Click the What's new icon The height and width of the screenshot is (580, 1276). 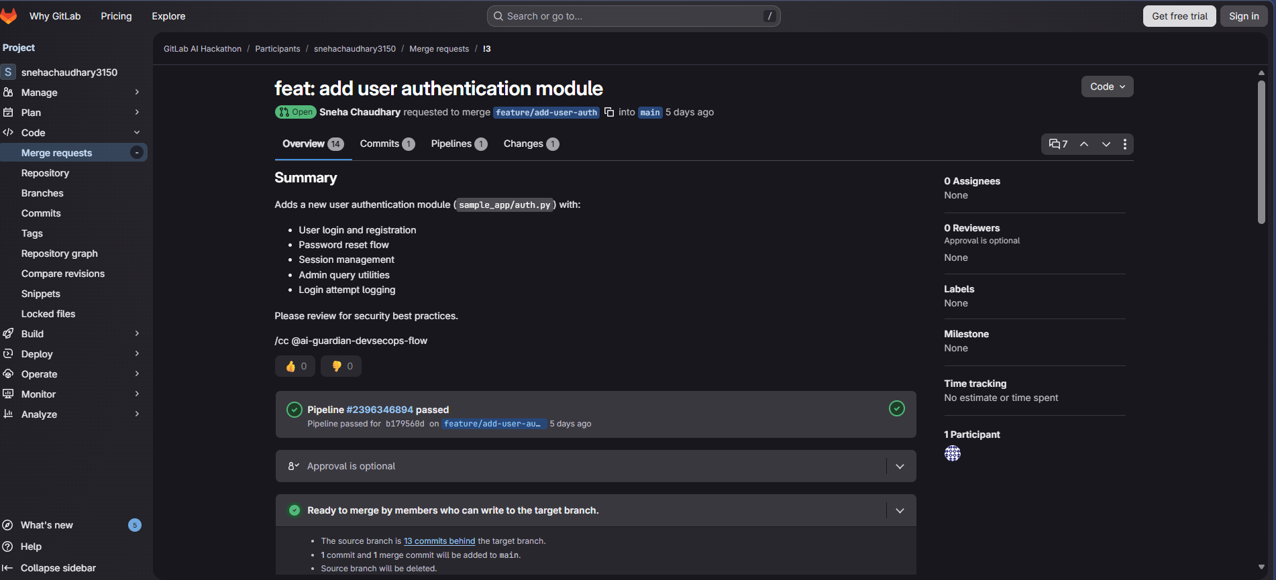coord(8,525)
